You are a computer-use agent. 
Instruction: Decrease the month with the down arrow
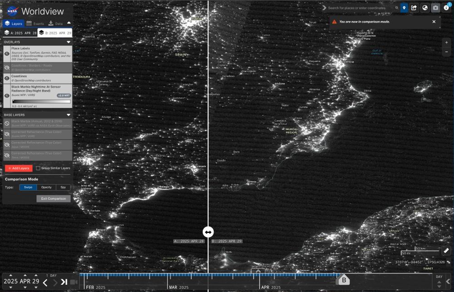tap(25, 287)
